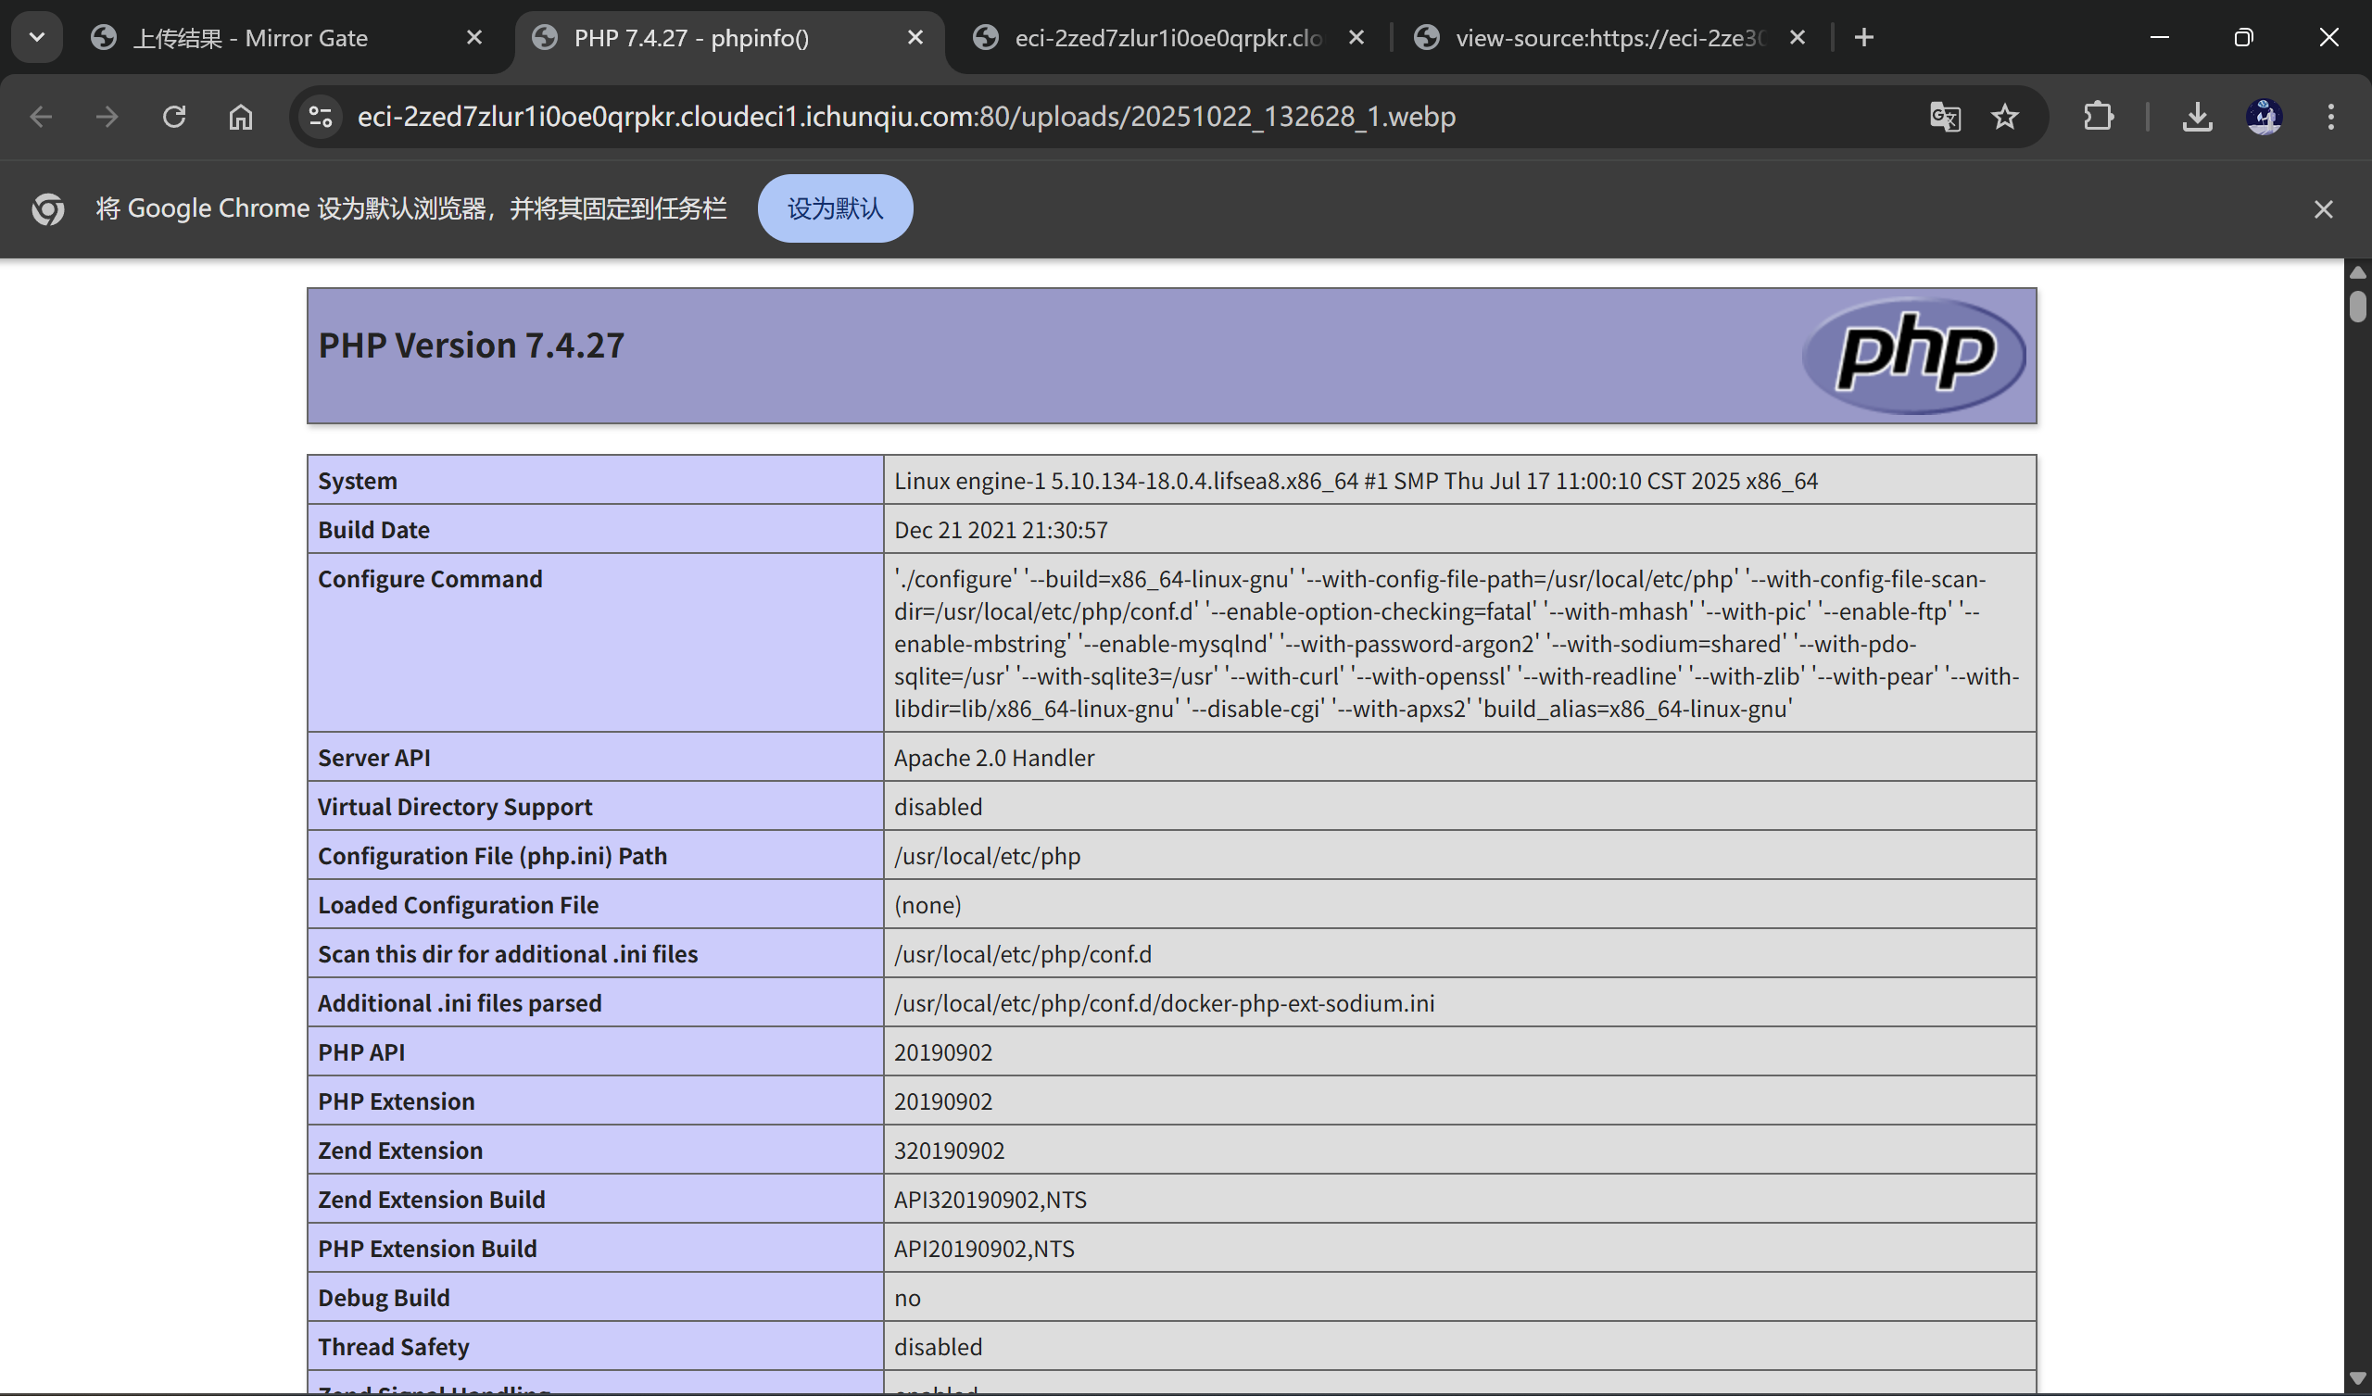Viewport: 2372px width, 1396px height.
Task: Click the Translate page icon
Action: pyautogui.click(x=1945, y=117)
